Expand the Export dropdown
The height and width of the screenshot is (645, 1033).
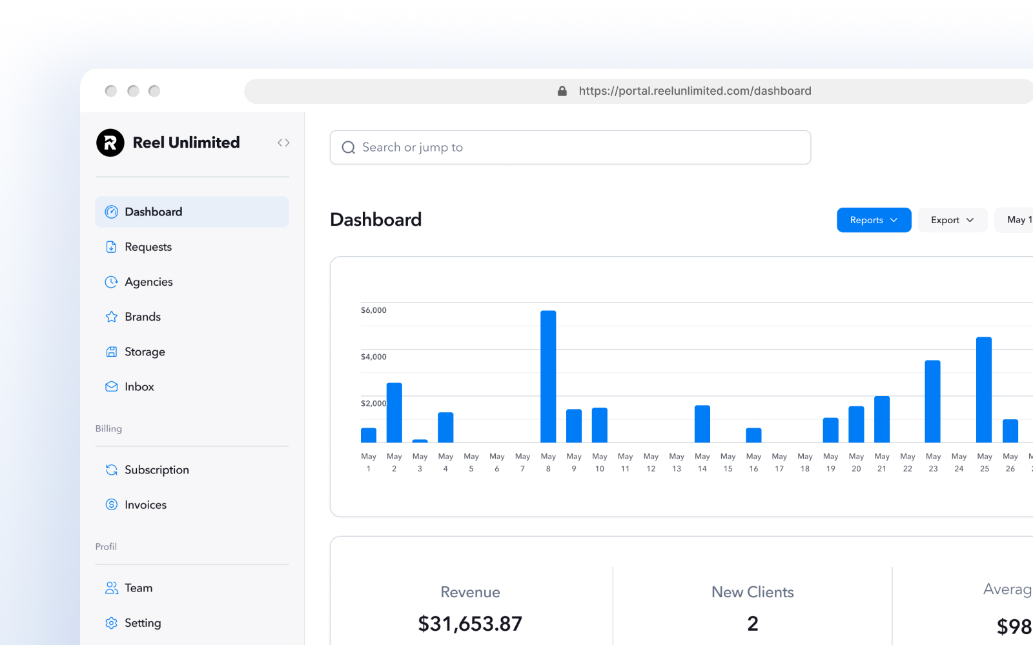click(x=952, y=220)
